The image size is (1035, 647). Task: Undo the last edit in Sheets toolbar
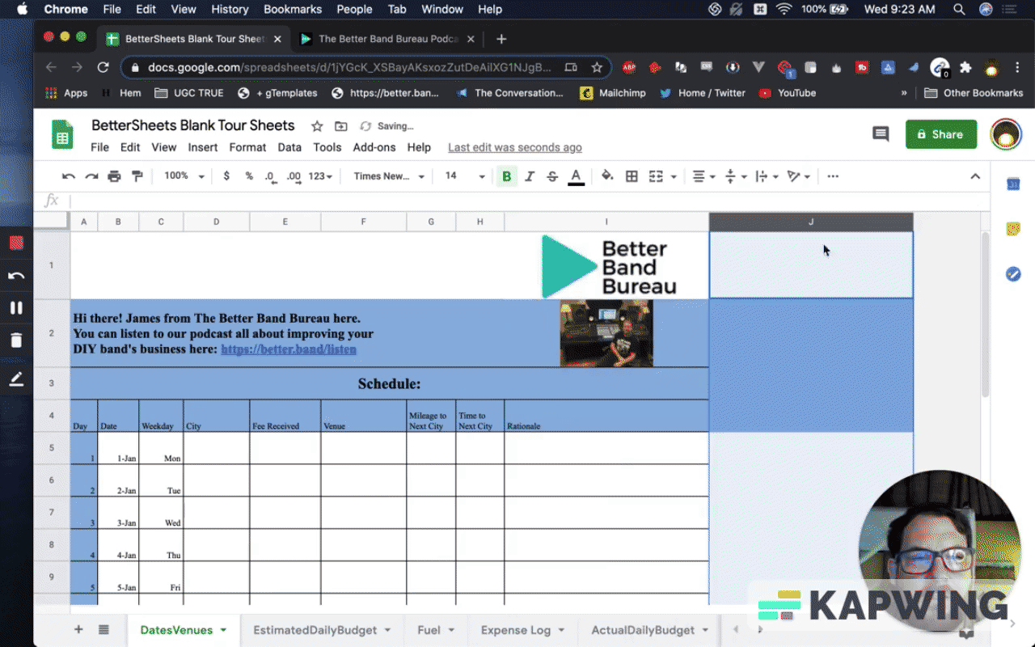(x=69, y=176)
